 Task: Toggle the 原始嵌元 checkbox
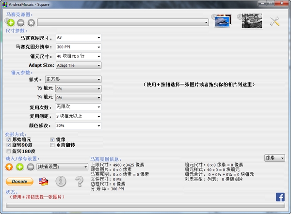point(8,139)
